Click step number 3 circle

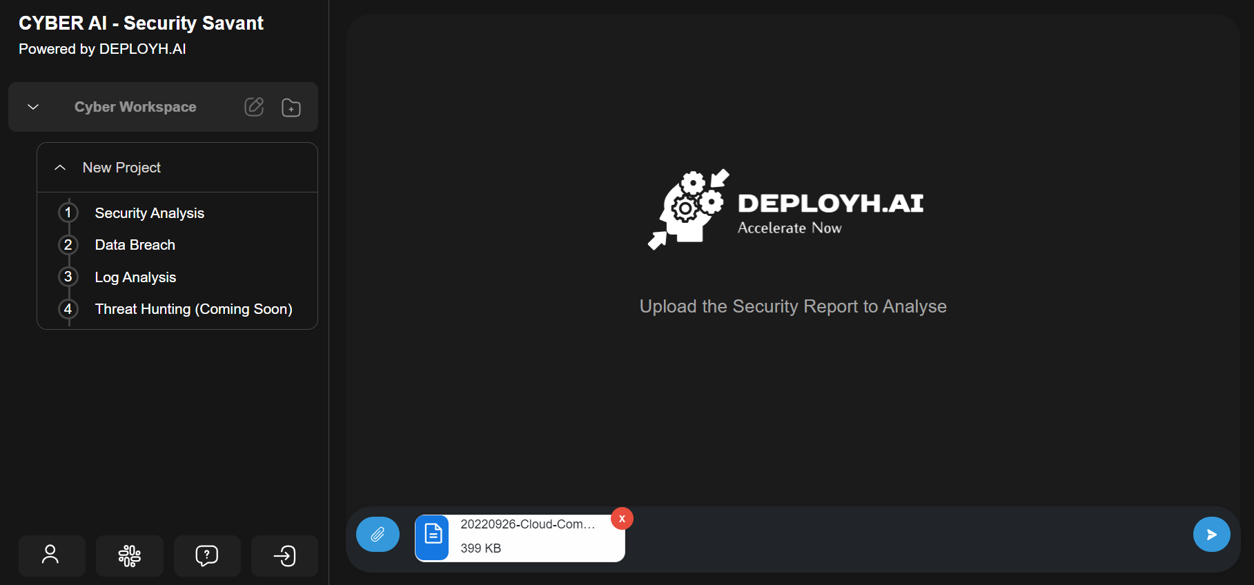68,277
